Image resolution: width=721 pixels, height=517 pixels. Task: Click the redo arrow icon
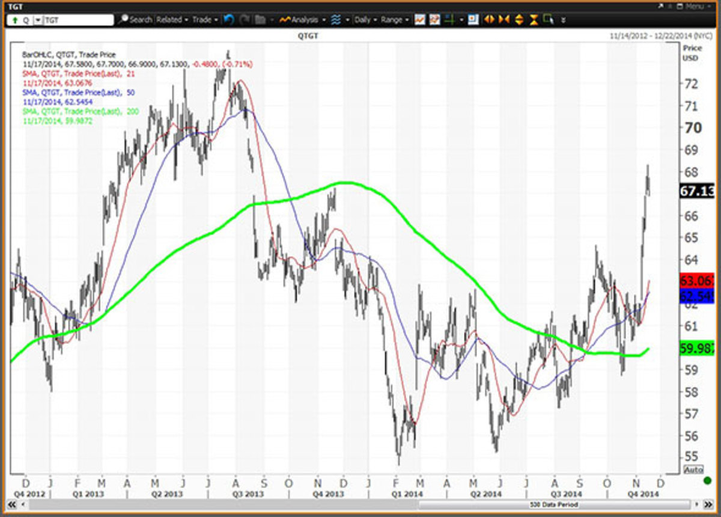coord(245,20)
